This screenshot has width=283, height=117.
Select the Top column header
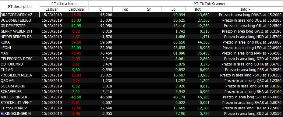point(125,9)
